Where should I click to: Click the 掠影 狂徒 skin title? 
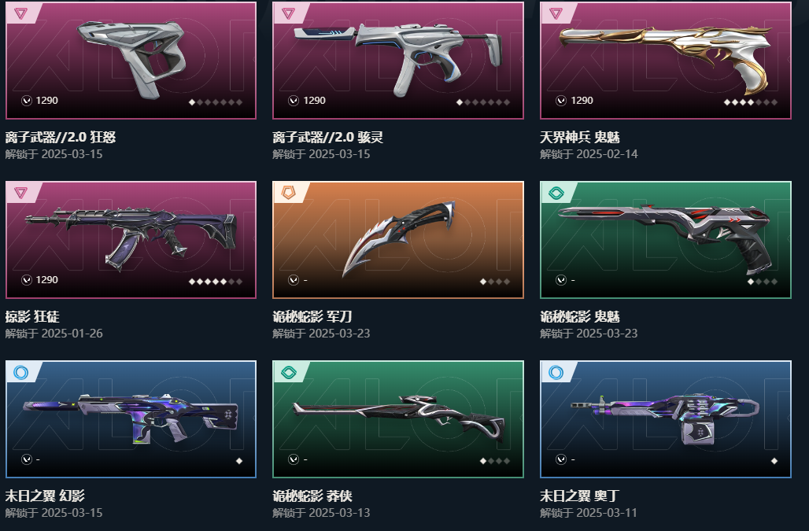(x=32, y=316)
